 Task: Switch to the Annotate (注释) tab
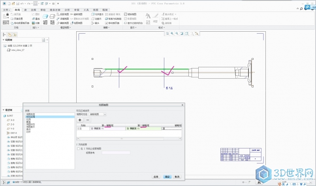coord(34,9)
